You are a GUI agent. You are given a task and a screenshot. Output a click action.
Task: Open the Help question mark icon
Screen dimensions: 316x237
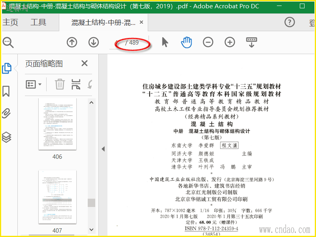tap(290, 22)
